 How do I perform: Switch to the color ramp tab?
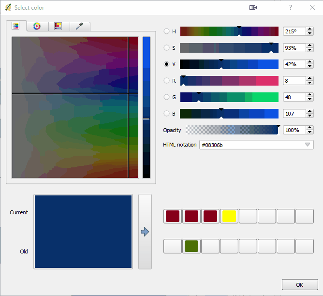pyautogui.click(x=16, y=26)
